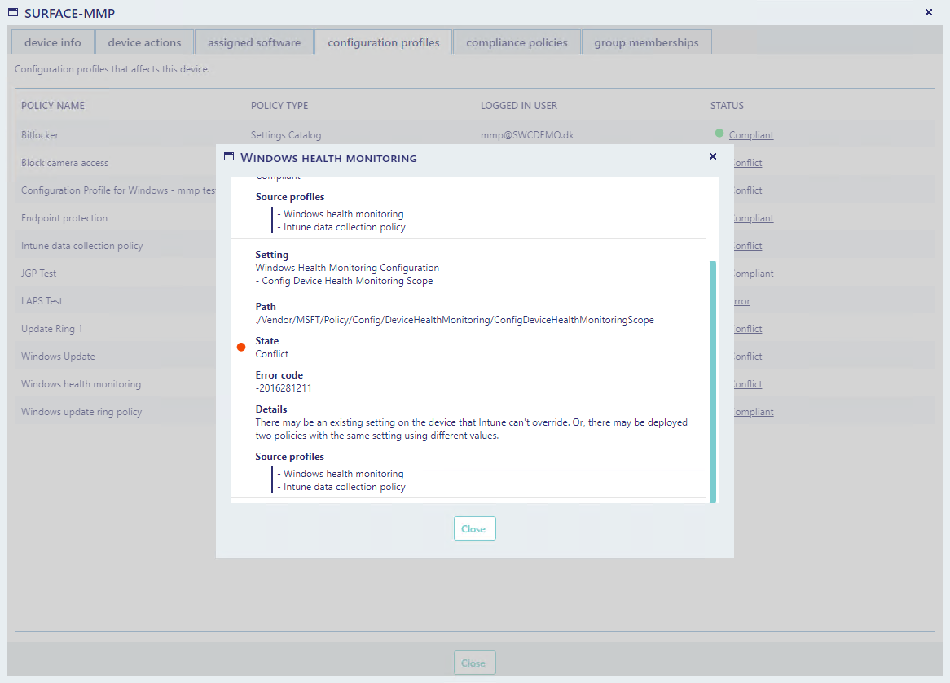
Task: Sort by the STATUS column header
Action: pyautogui.click(x=727, y=106)
